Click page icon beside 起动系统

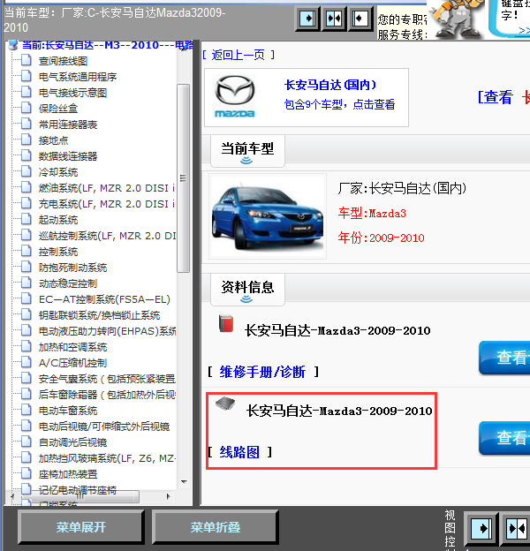(26, 219)
